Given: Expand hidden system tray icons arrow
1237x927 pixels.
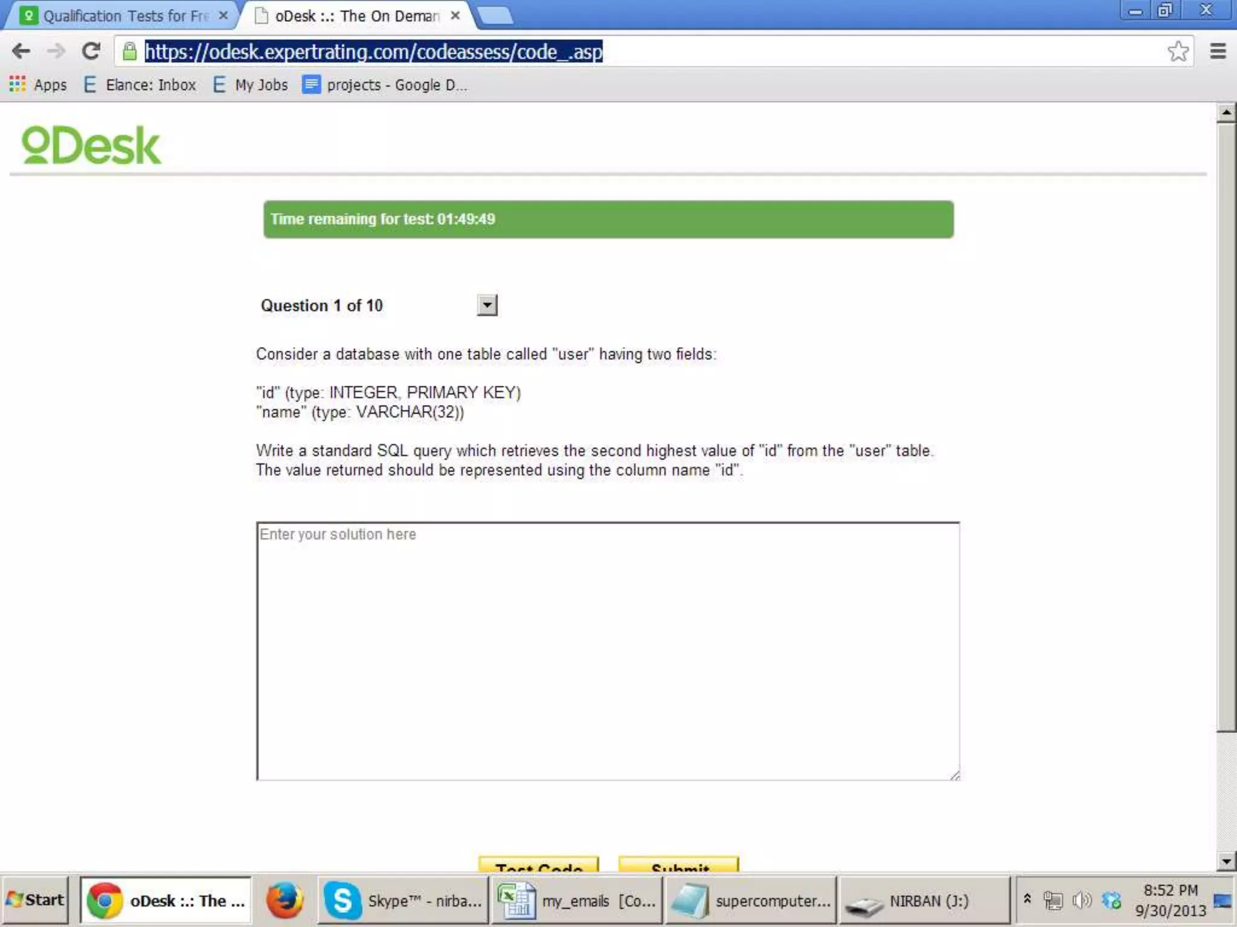Looking at the screenshot, I should click(x=1027, y=899).
